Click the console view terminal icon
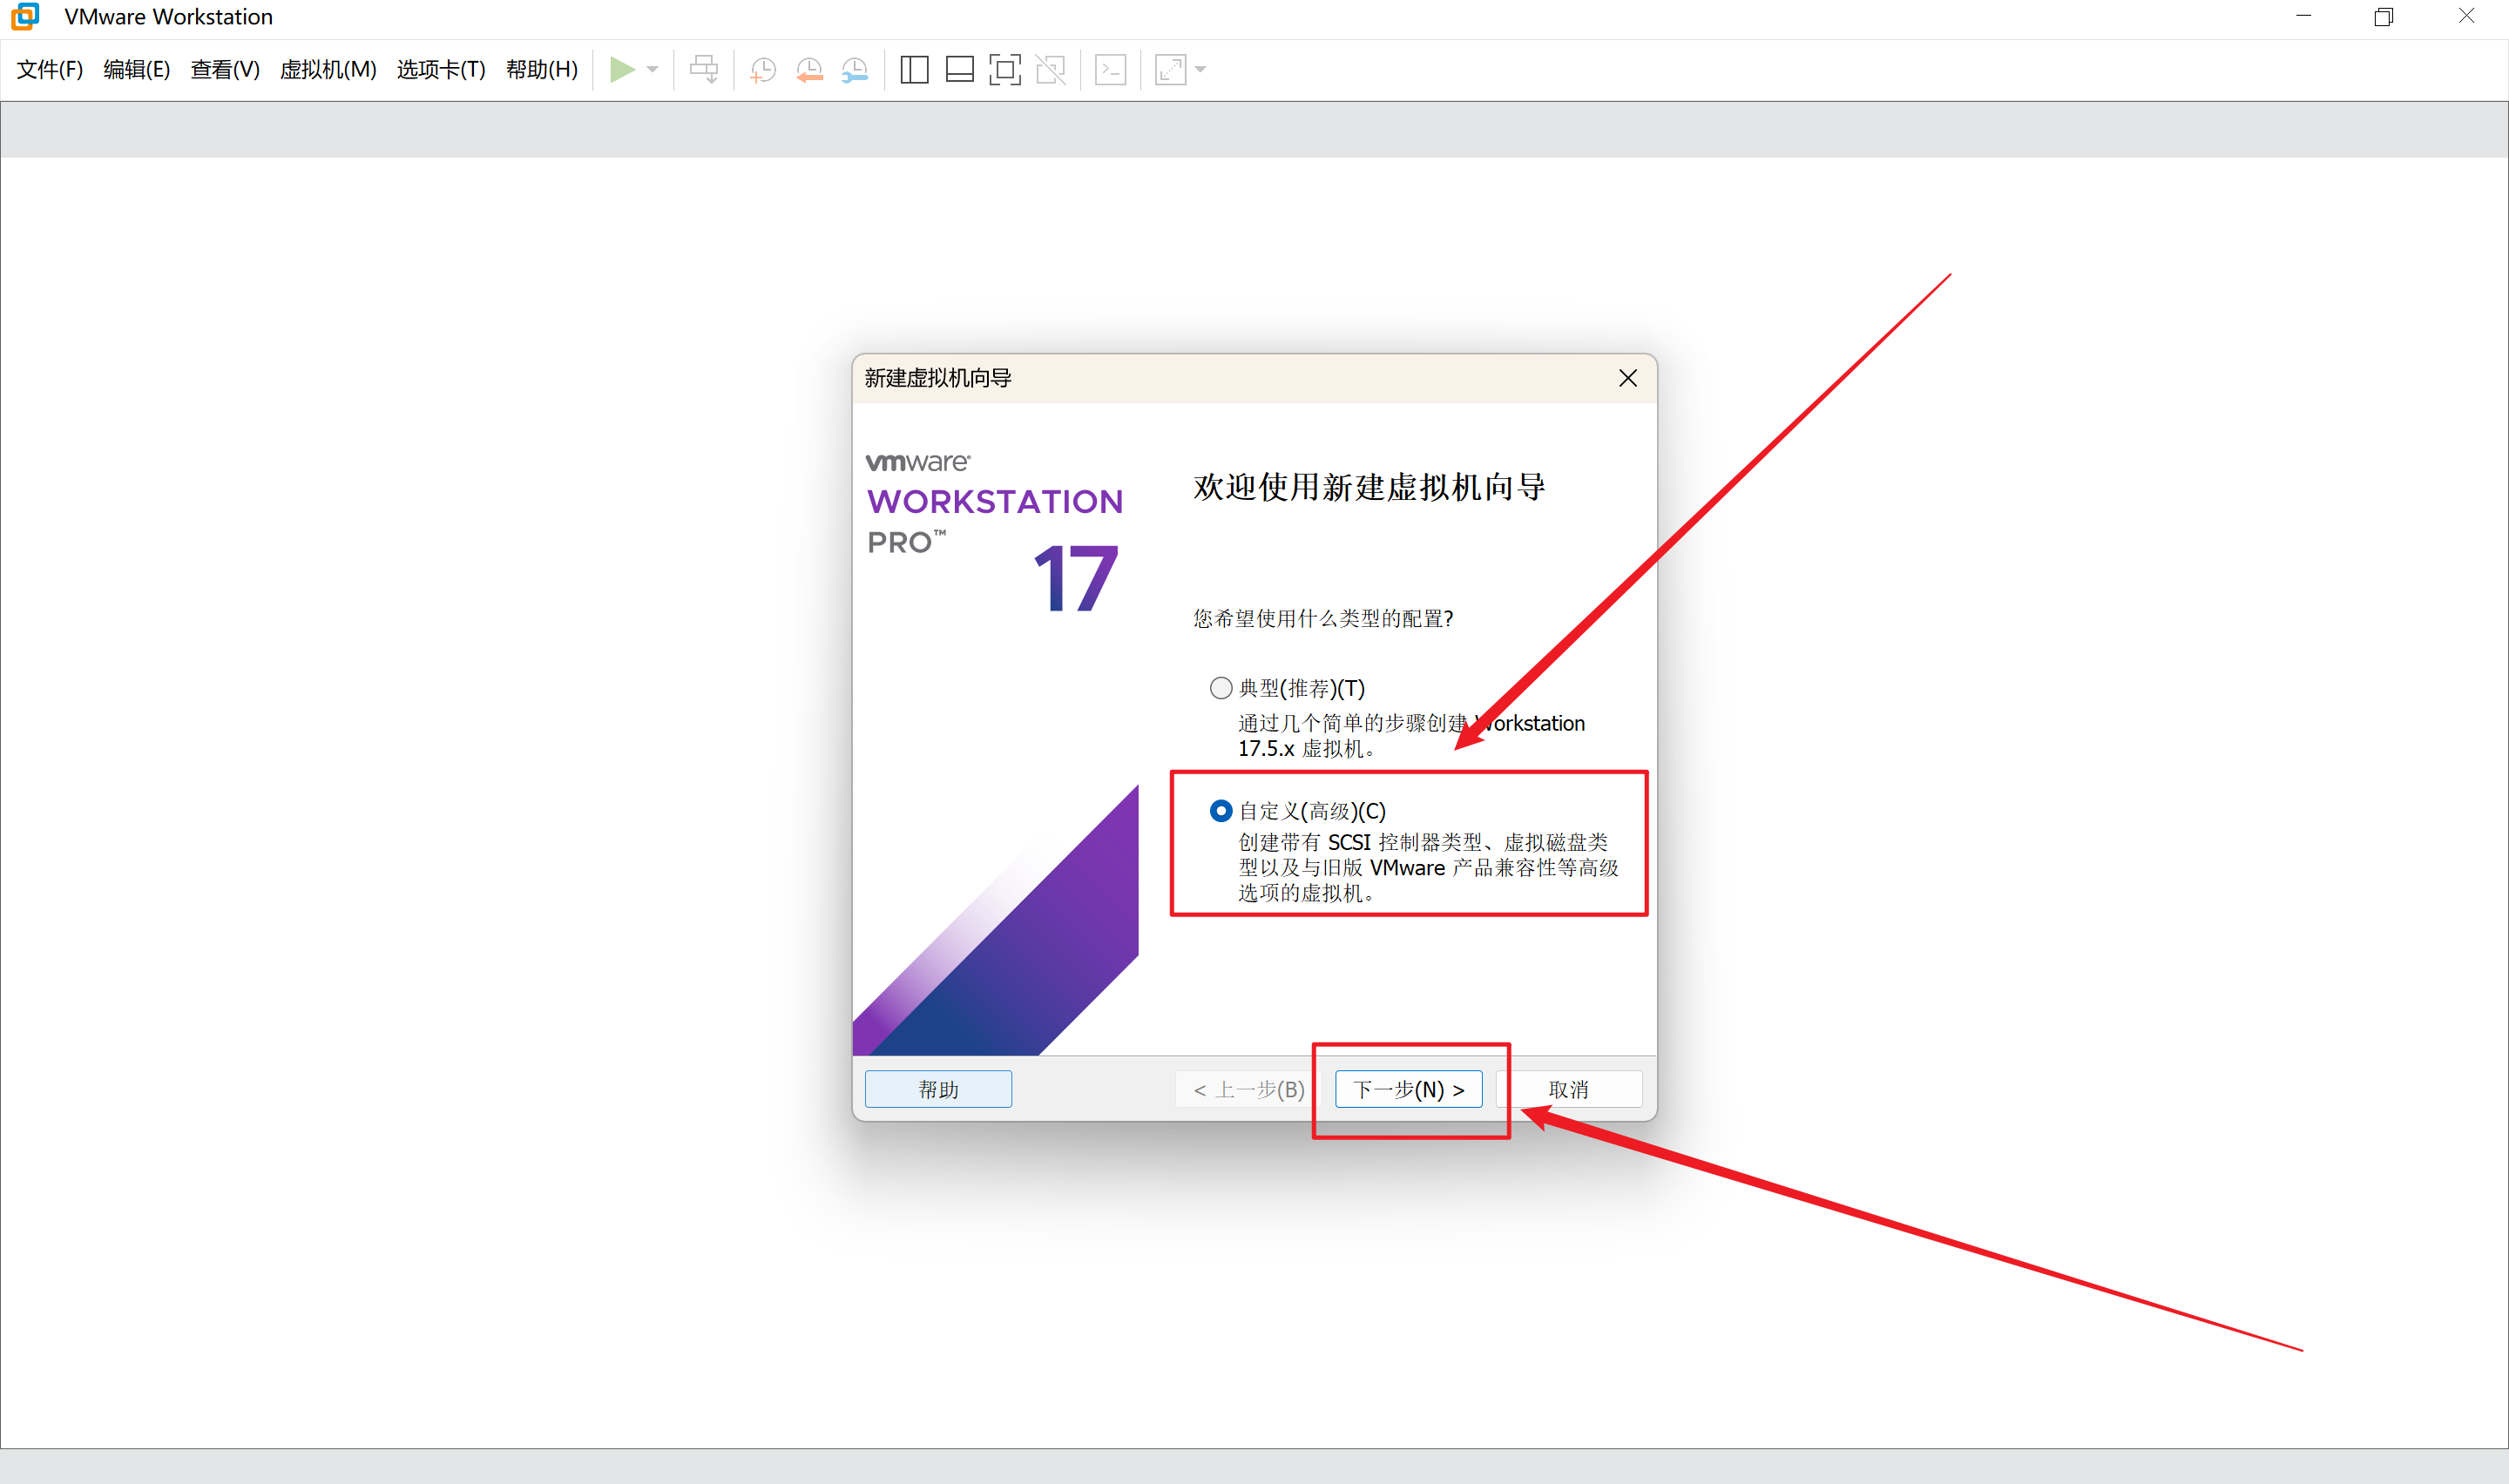The height and width of the screenshot is (1484, 2509). 1110,69
